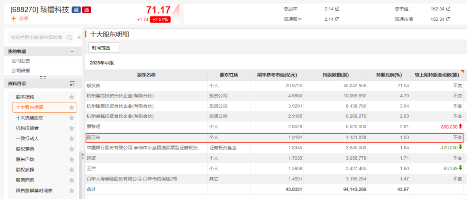Sort by 持股比例(%) column
The width and height of the screenshot is (467, 199).
coord(389,75)
